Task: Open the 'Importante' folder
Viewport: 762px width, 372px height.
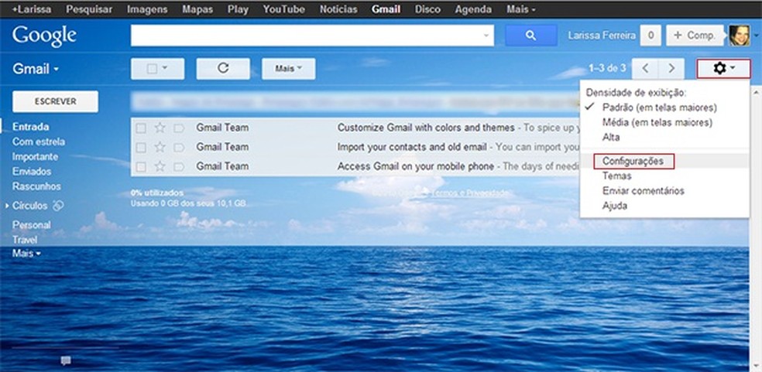Action: point(35,157)
